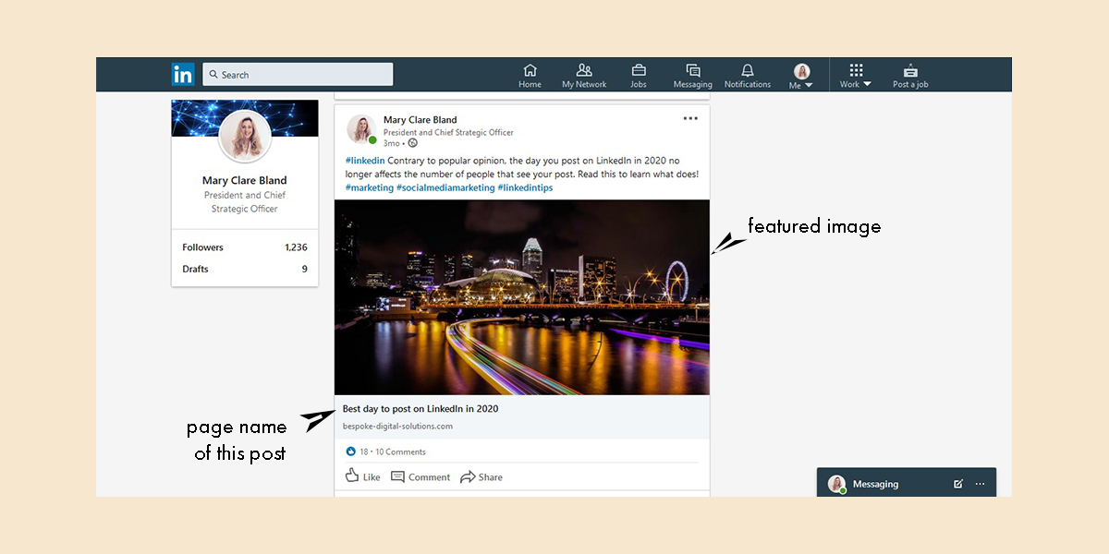Open the Messaging overlay bar
1109x554 pixels.
pos(907,483)
